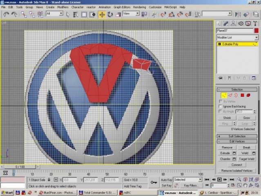The image size is (261, 196).
Task: Choose the Select Object arrow tool
Action: pyautogui.click(x=68, y=15)
